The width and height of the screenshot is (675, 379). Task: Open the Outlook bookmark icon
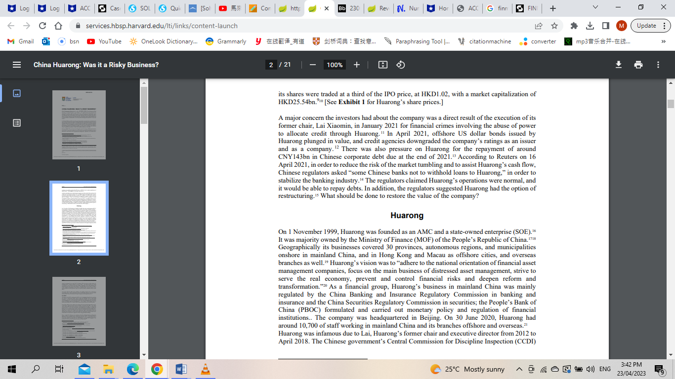[46, 41]
